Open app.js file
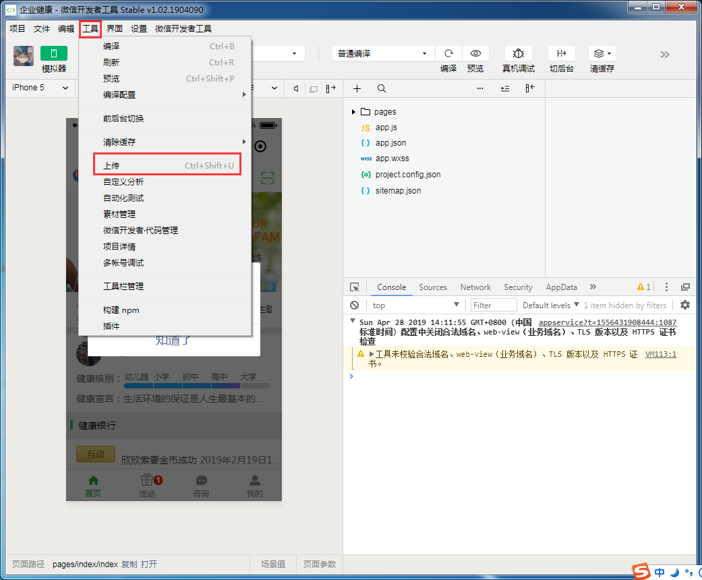The image size is (702, 580). click(x=386, y=127)
